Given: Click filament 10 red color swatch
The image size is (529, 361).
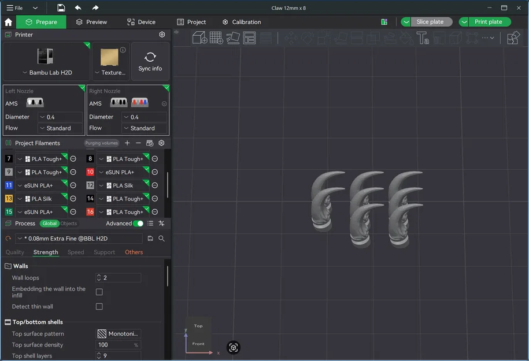Looking at the screenshot, I should click(90, 172).
